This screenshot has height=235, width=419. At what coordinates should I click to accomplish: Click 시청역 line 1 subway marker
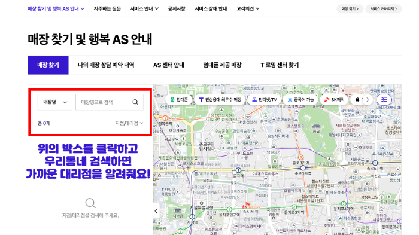pos(192,216)
